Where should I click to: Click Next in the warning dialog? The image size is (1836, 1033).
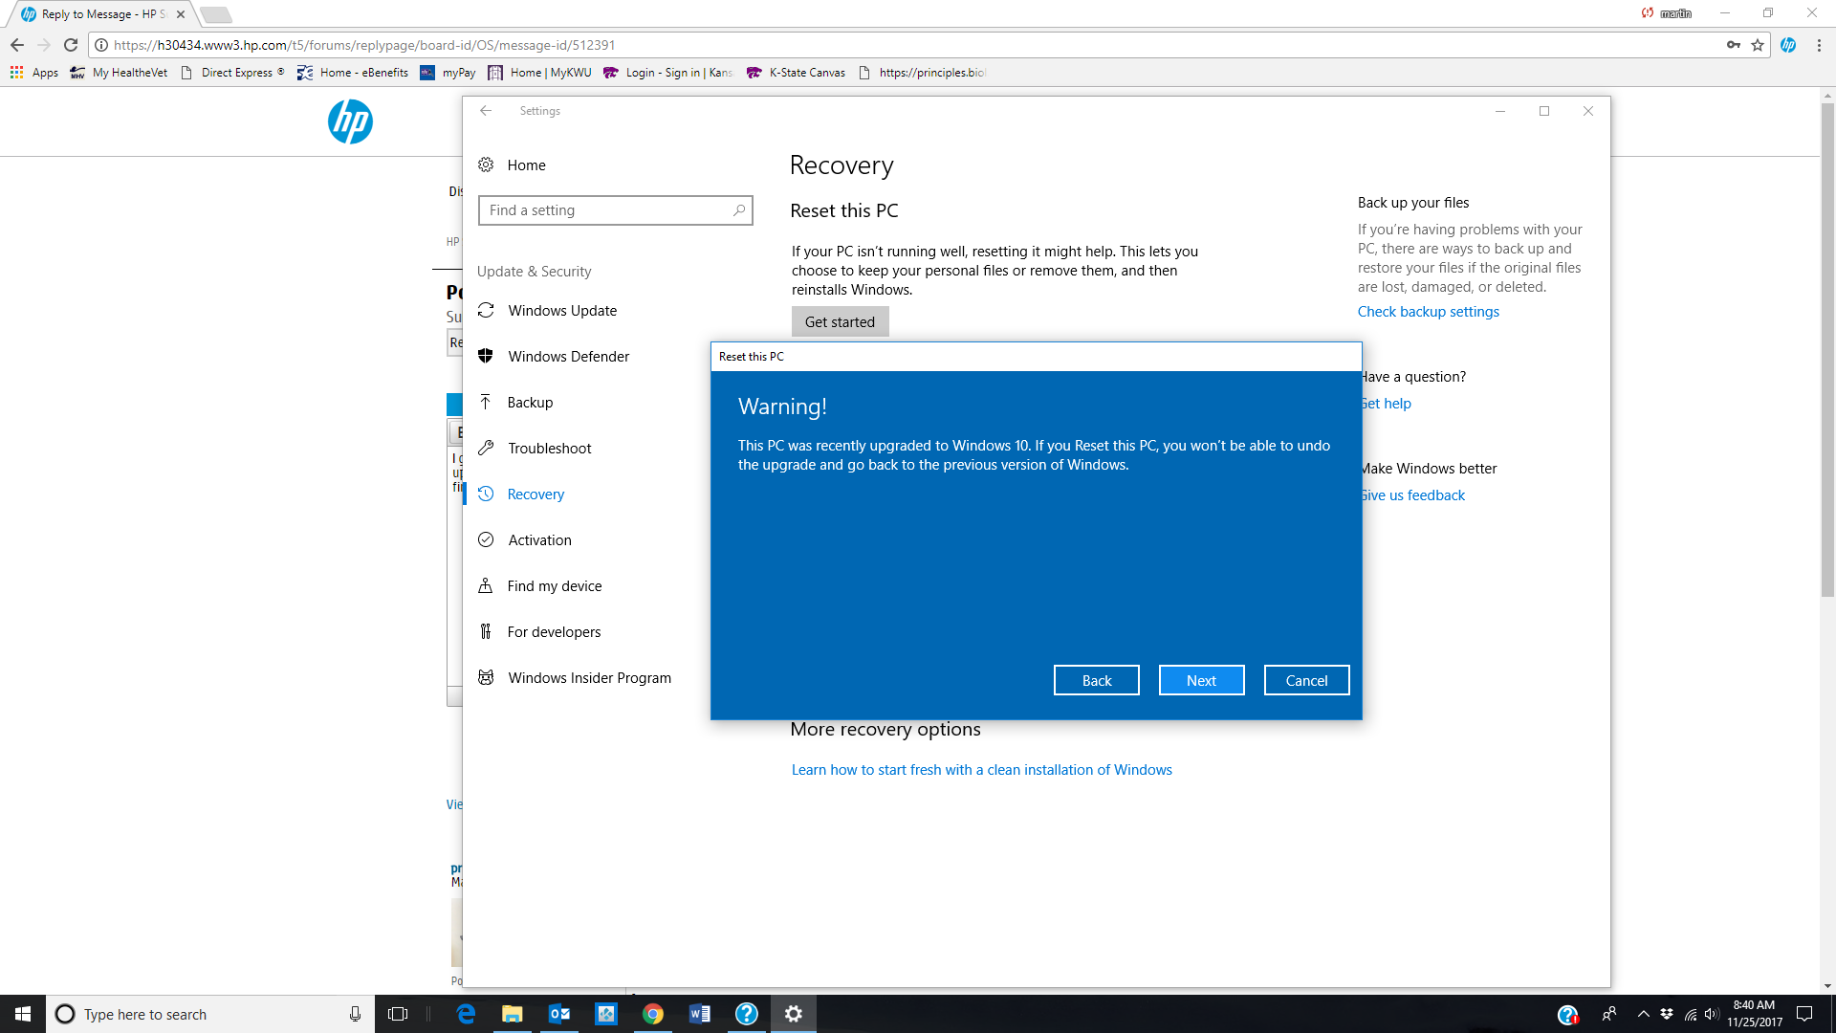click(1201, 680)
